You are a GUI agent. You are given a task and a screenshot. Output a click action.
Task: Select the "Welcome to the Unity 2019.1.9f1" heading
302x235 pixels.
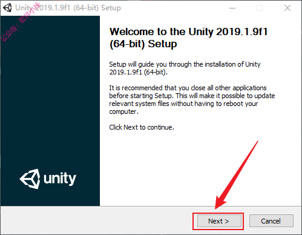(x=188, y=31)
